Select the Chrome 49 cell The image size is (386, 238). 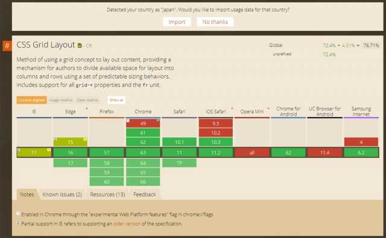tap(143, 124)
